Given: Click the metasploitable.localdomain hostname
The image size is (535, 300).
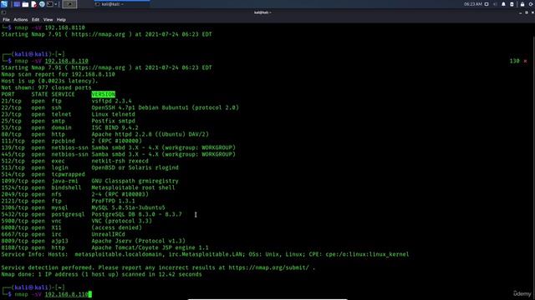Looking at the screenshot, I should click(118, 254).
